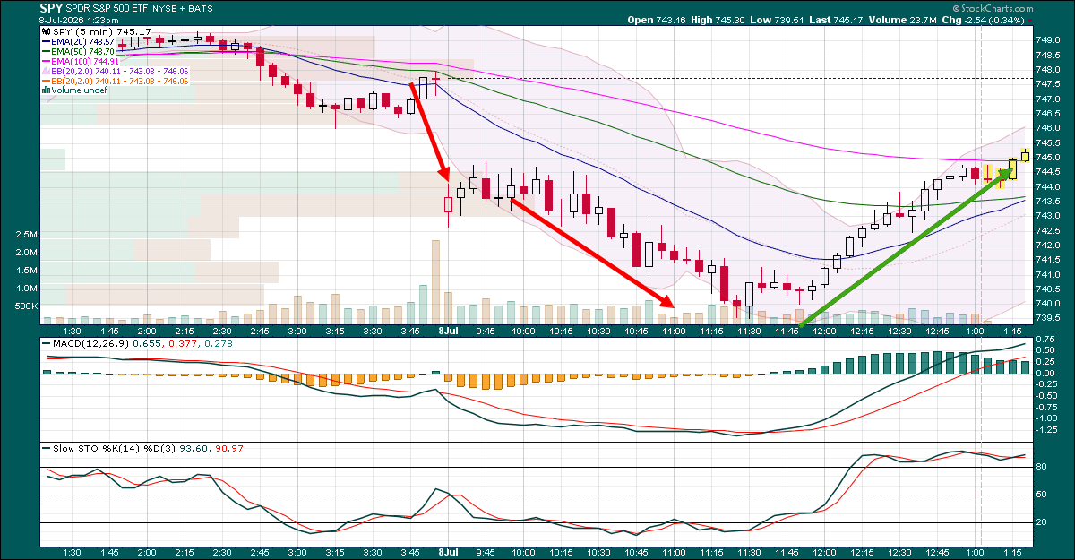Click the 80 level on stochastic axis
This screenshot has width=1075, height=560.
1043,467
